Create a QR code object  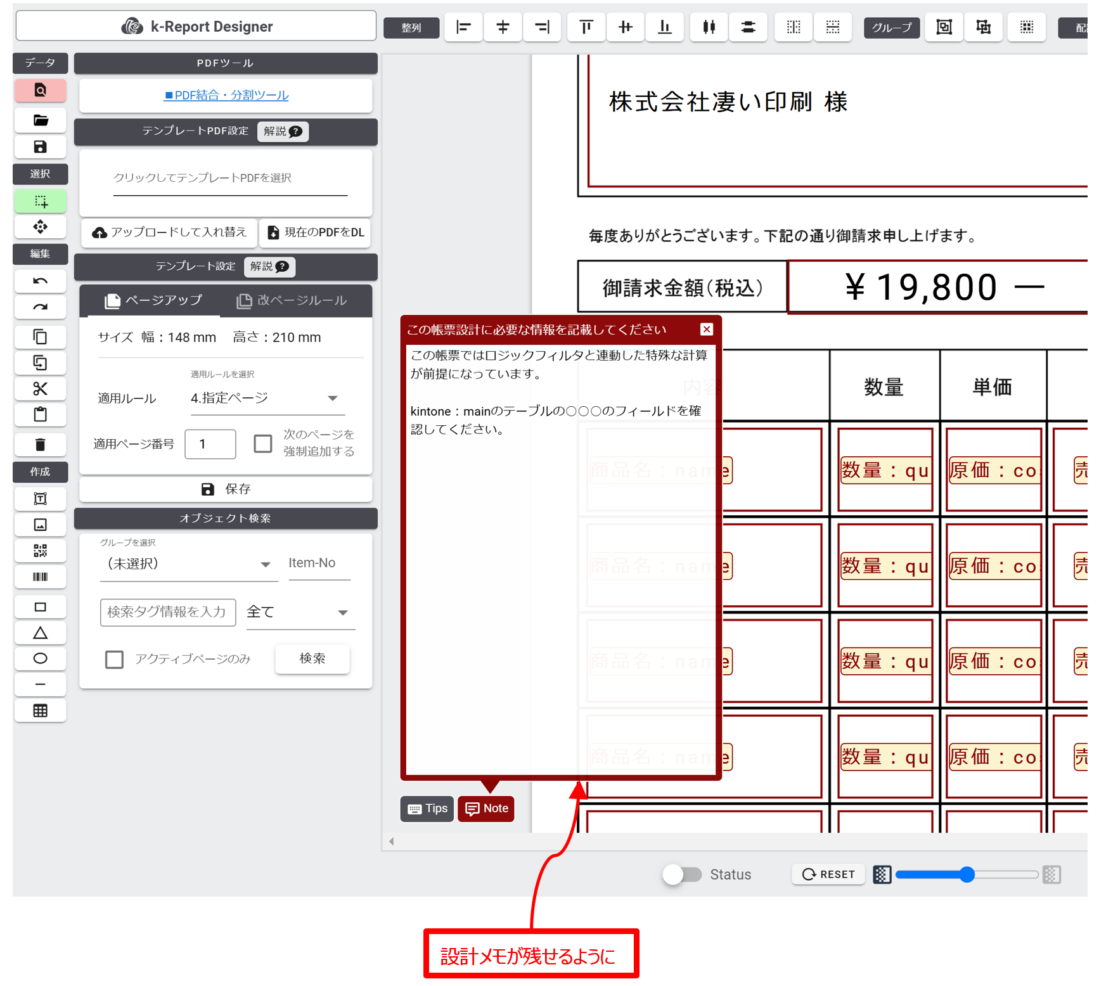click(x=40, y=551)
